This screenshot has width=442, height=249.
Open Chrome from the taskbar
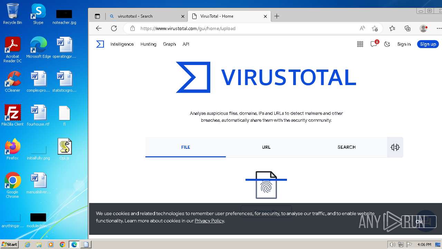coord(63,245)
